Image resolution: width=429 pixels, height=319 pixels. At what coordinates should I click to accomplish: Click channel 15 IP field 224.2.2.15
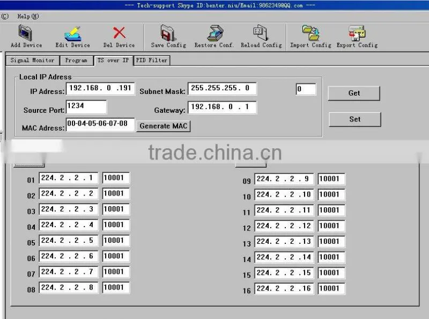(x=284, y=273)
